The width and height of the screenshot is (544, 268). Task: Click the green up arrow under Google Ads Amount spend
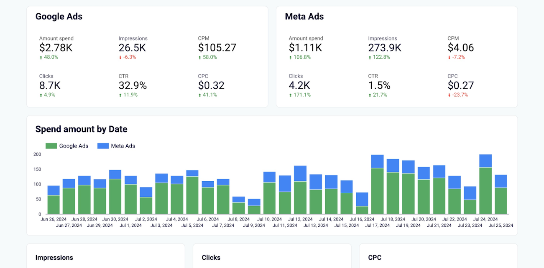(x=41, y=58)
